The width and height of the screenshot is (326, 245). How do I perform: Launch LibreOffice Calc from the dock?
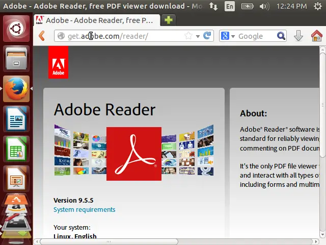(16, 149)
